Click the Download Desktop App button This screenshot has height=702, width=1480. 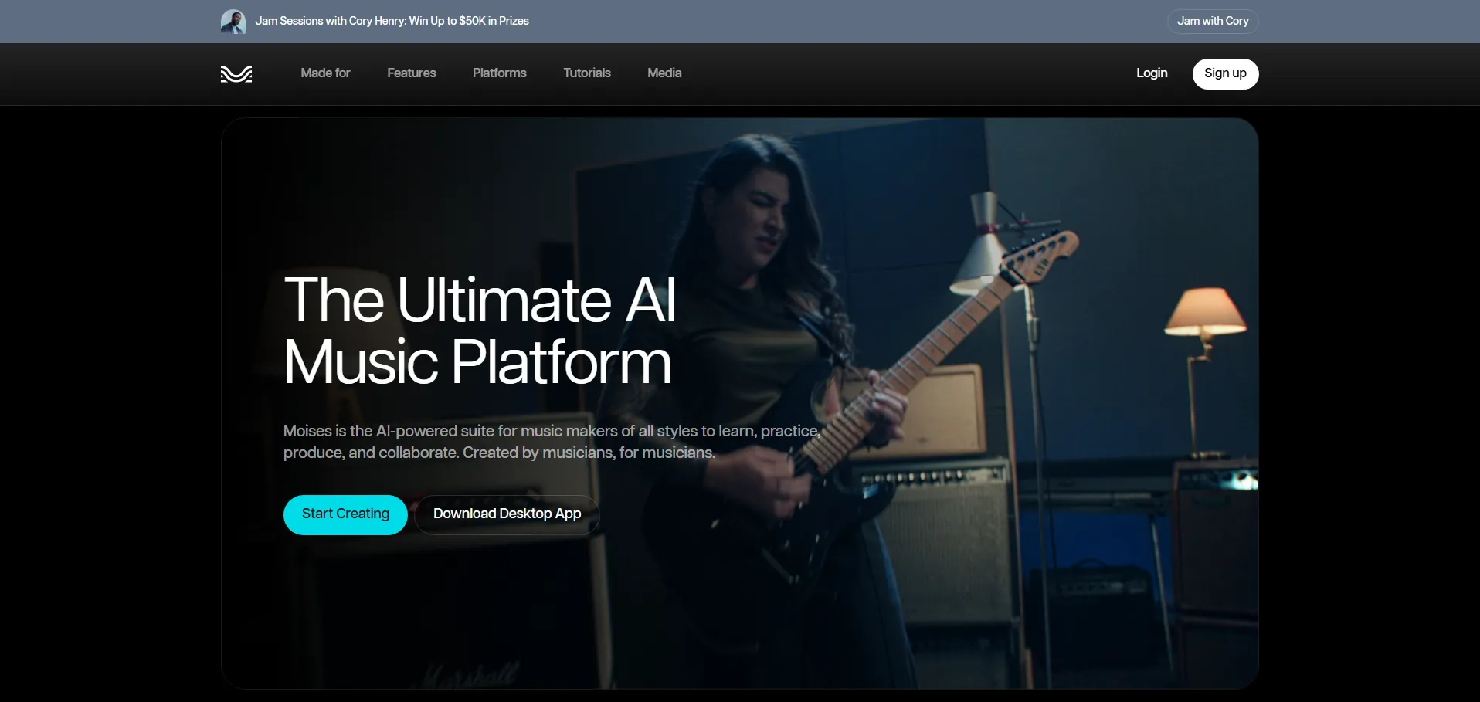(507, 514)
